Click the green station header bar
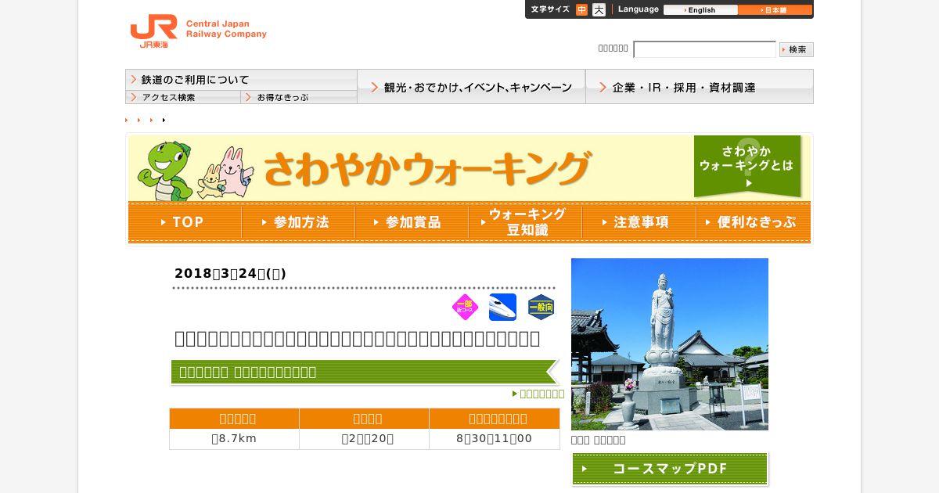 (x=365, y=372)
